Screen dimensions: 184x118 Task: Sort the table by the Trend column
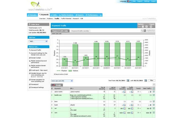[x=139, y=88]
